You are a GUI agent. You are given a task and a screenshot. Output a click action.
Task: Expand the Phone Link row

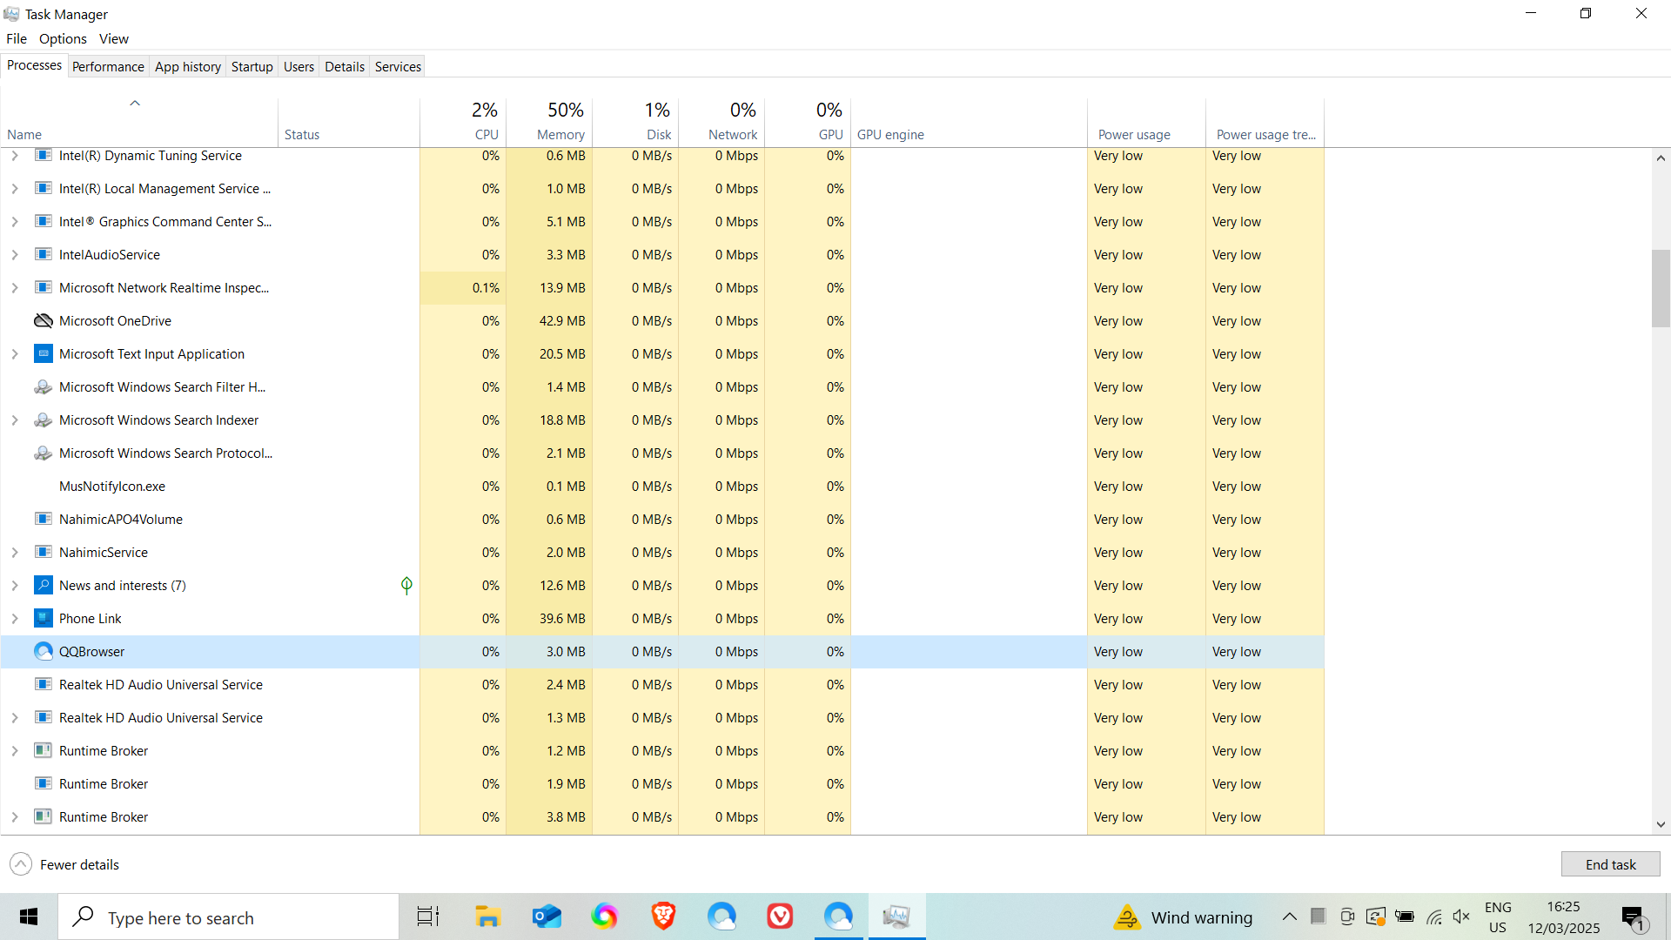click(15, 619)
